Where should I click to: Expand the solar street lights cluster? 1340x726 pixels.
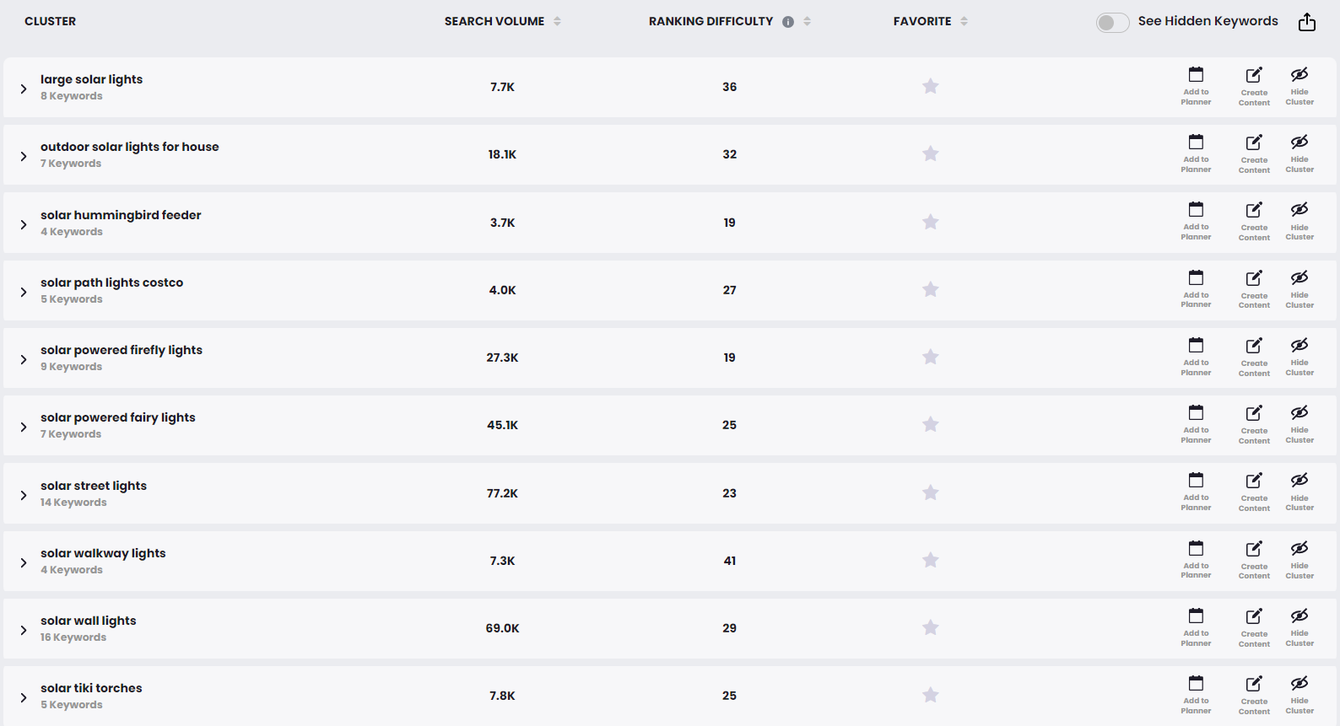[24, 495]
